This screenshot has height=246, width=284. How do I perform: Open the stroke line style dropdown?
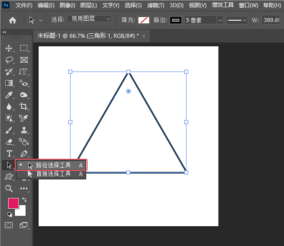[237, 20]
